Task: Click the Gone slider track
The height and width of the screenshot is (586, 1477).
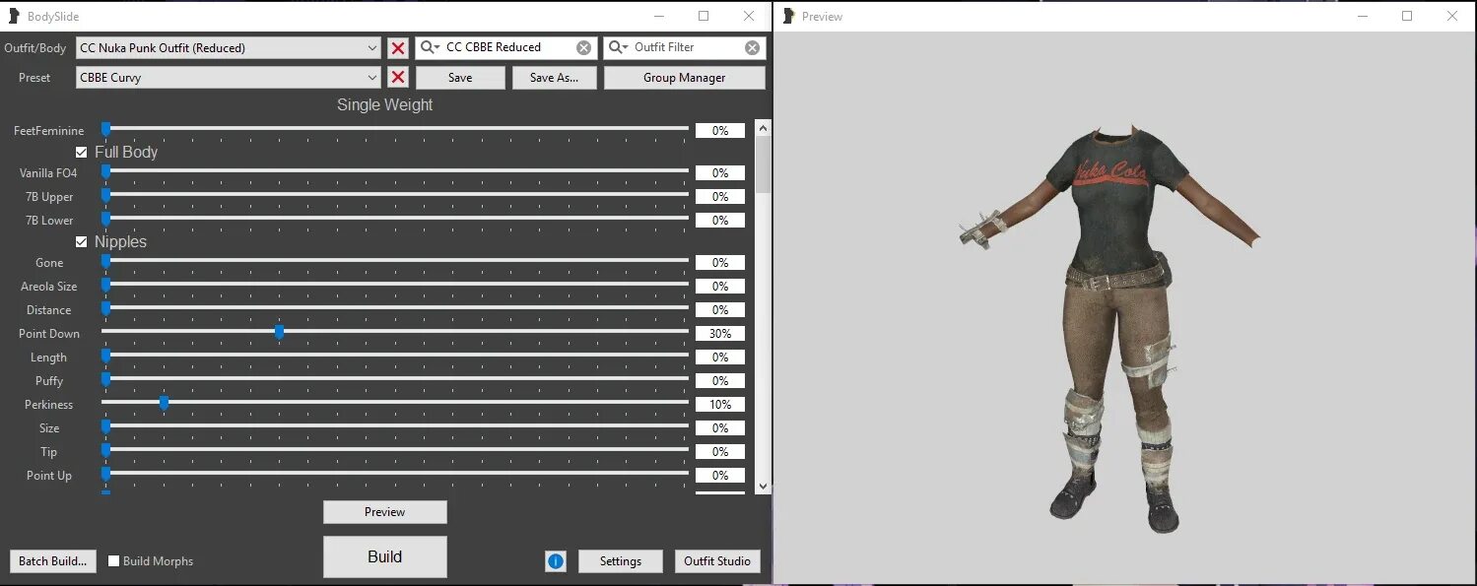Action: [395, 261]
